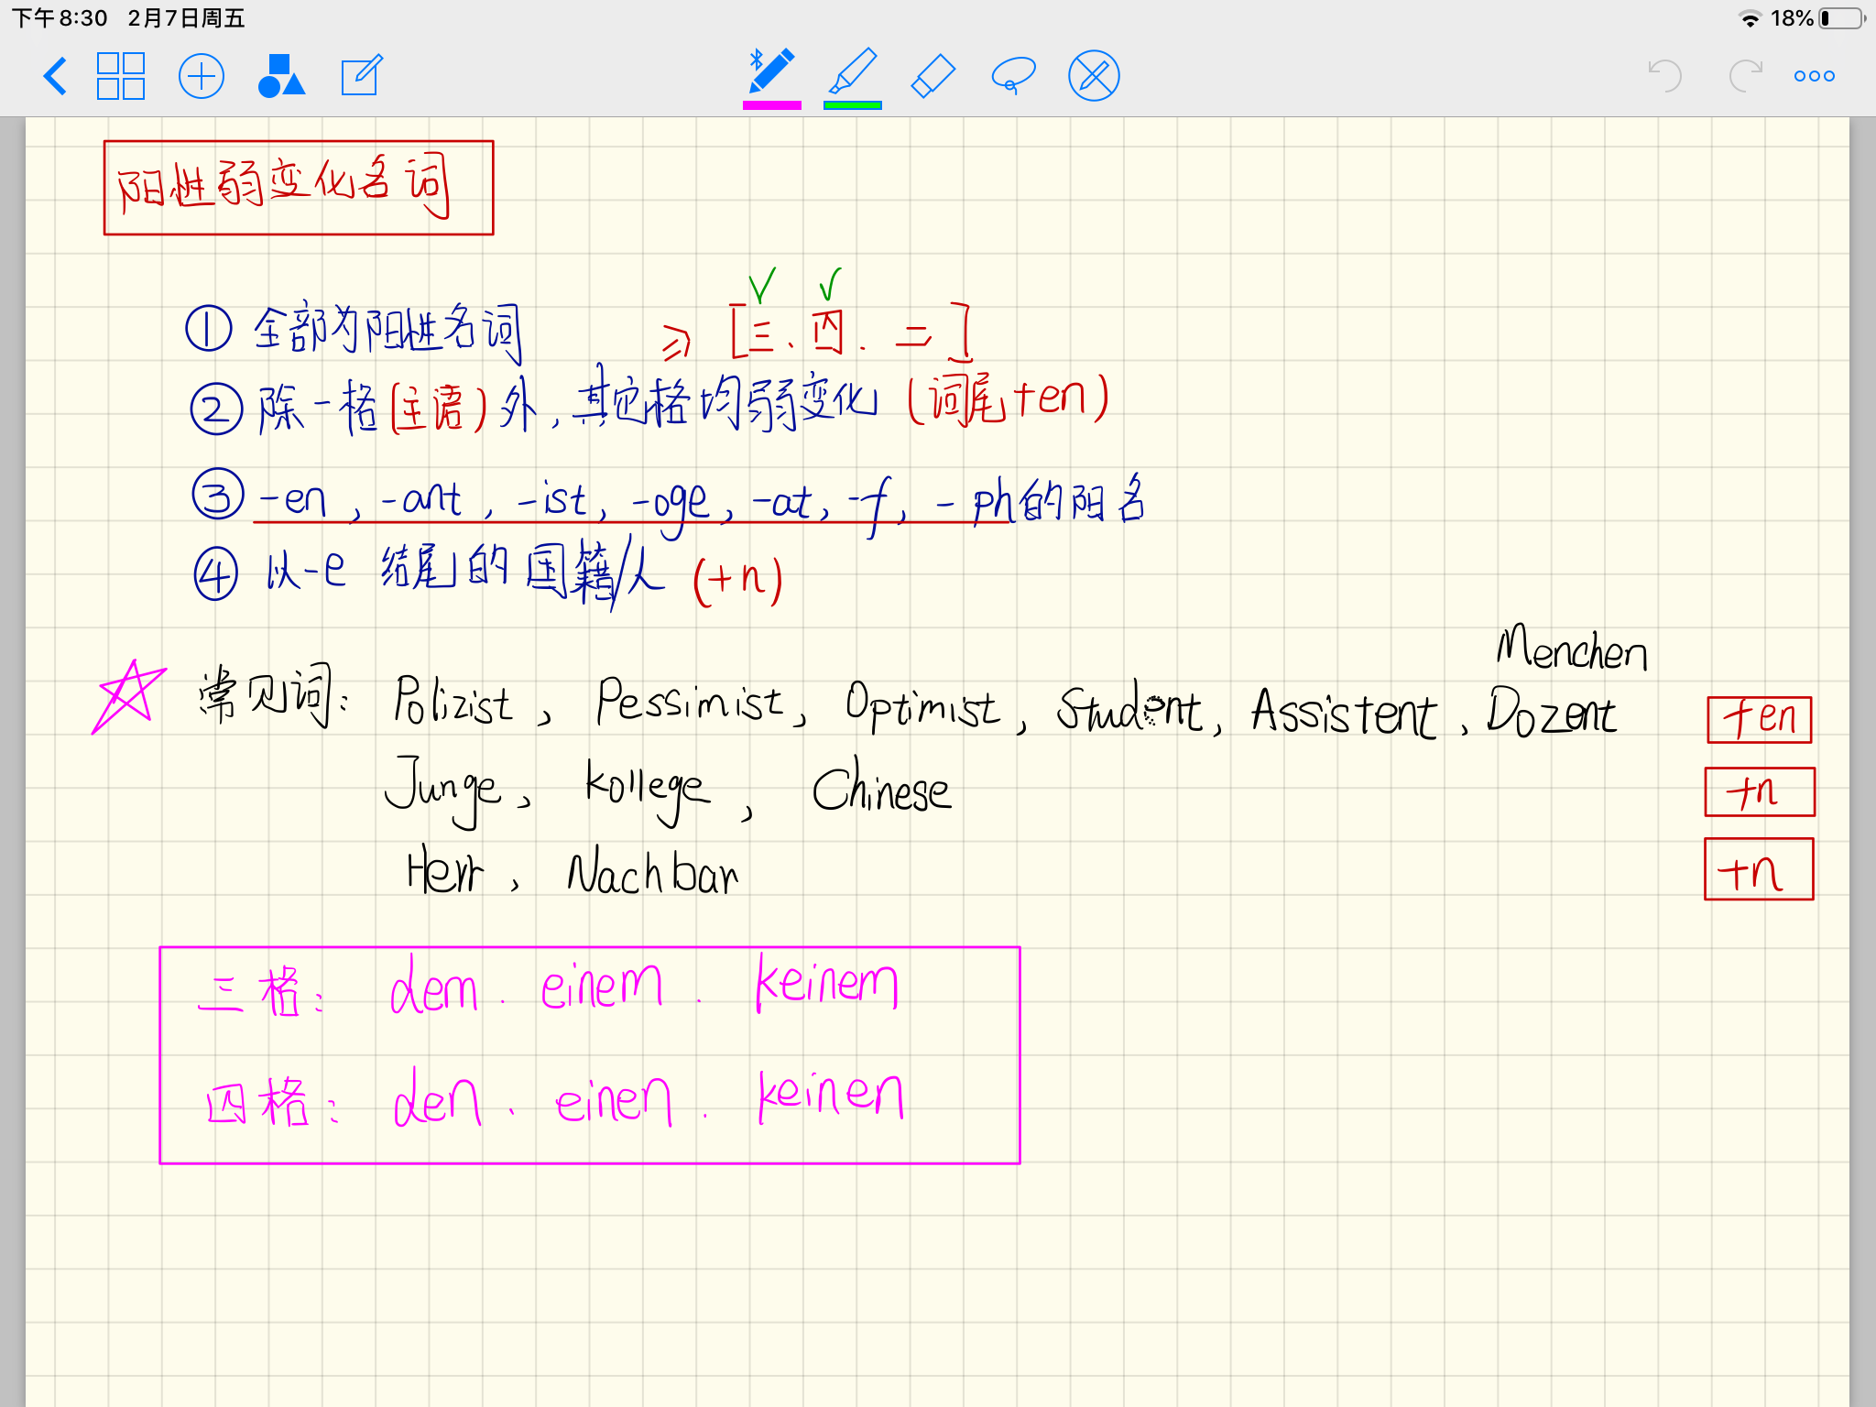Image resolution: width=1876 pixels, height=1407 pixels.
Task: Redo the last undone stroke
Action: coord(1745,76)
